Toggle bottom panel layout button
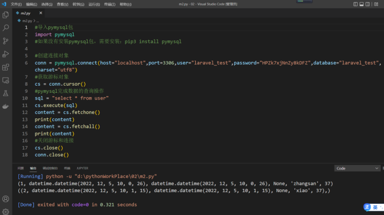This screenshot has height=215, width=384. coord(361,4)
